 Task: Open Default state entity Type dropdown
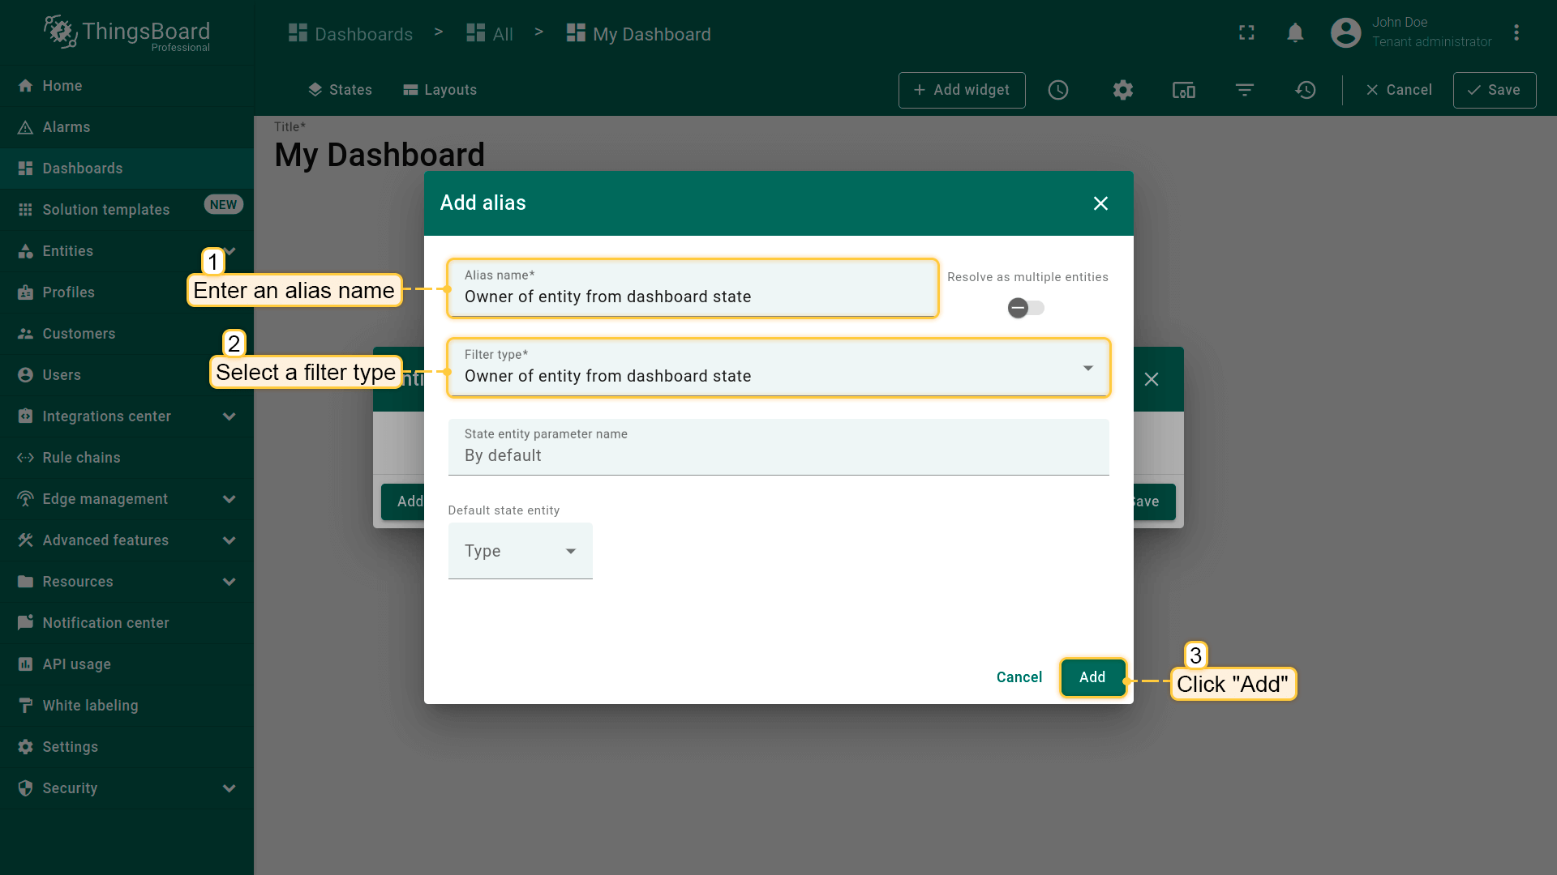point(520,551)
